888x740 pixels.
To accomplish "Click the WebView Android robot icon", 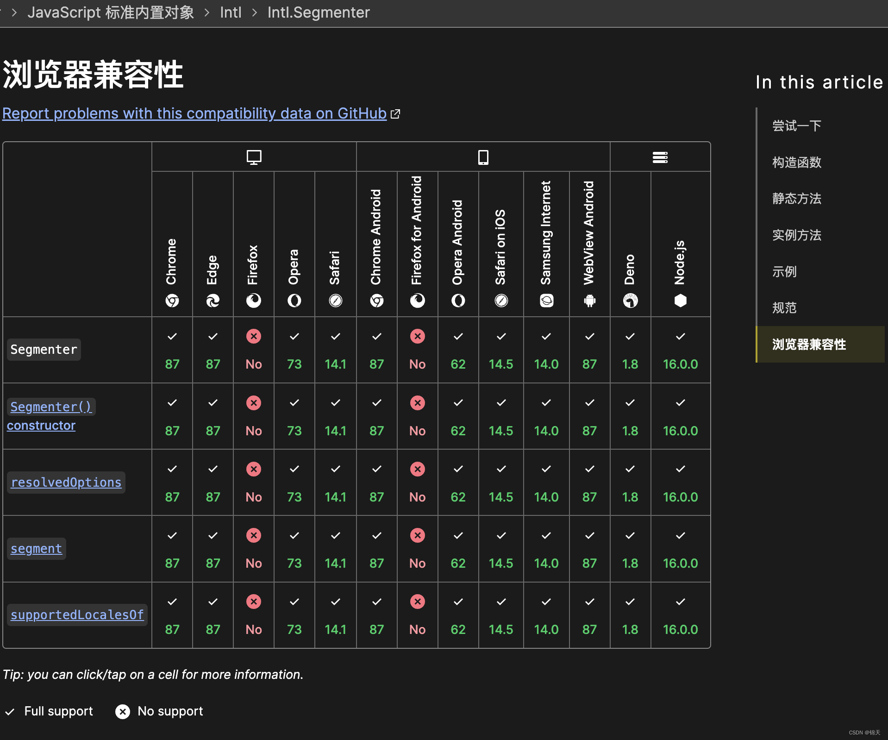I will point(590,301).
